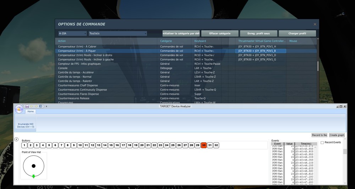Click button indicator 8
Image resolution: width=355 pixels, height=189 pixels.
(x=68, y=145)
